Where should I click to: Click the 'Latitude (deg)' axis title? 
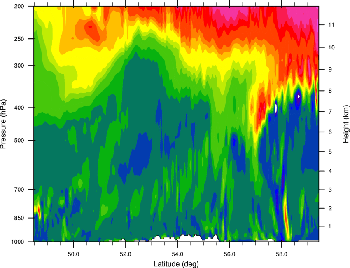coord(176,264)
